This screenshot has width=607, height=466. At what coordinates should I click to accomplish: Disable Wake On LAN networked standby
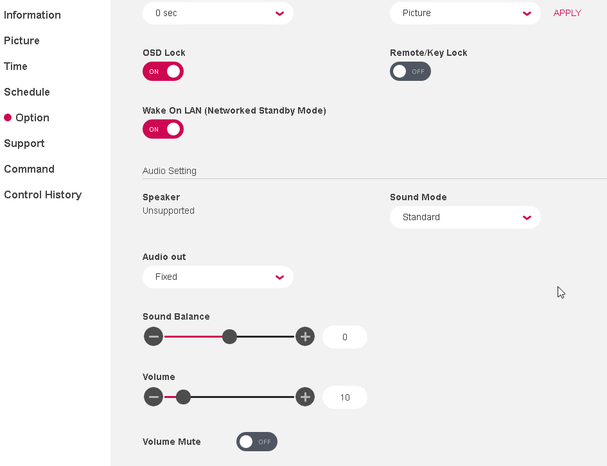[x=163, y=129]
